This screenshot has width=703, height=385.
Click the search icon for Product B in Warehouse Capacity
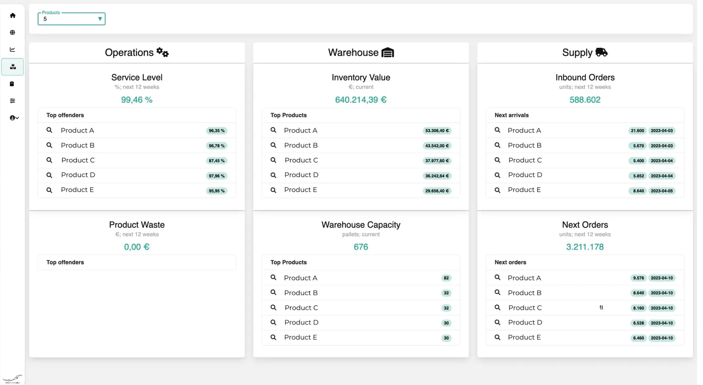pyautogui.click(x=273, y=293)
